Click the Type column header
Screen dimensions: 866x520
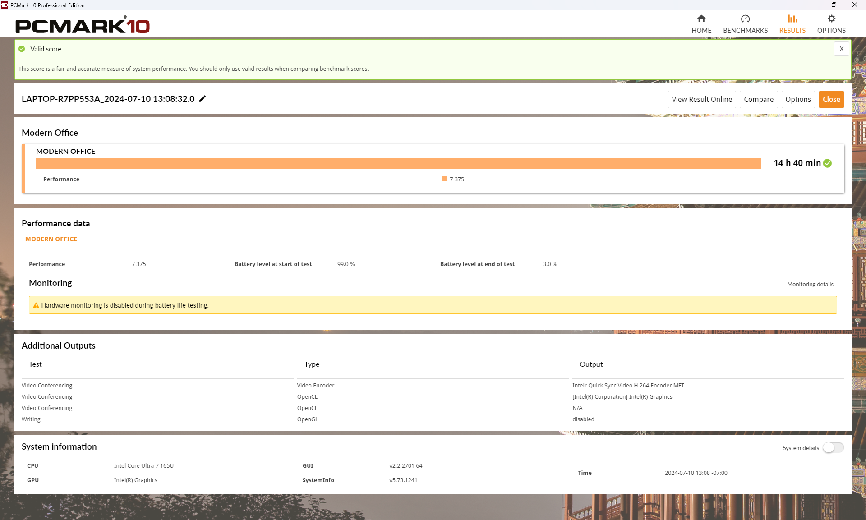point(312,364)
